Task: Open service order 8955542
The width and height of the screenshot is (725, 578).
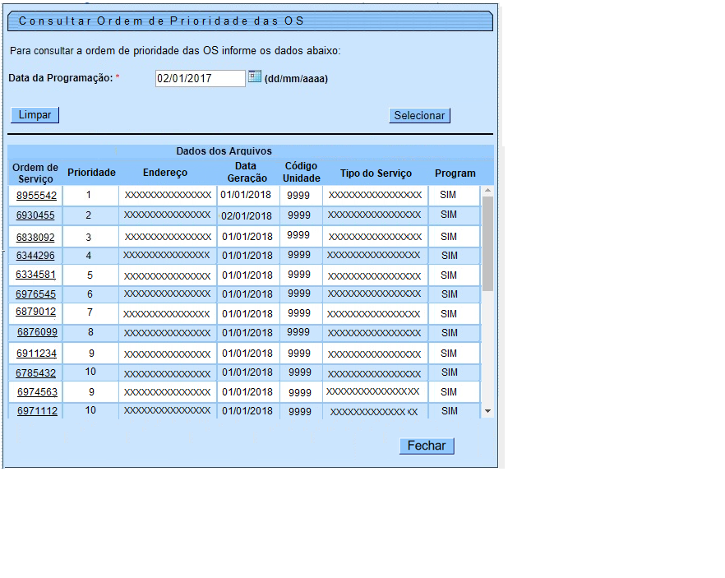Action: click(x=37, y=196)
